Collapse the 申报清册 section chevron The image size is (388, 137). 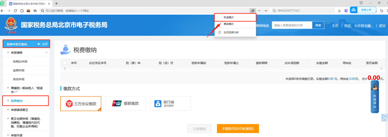pos(46,52)
